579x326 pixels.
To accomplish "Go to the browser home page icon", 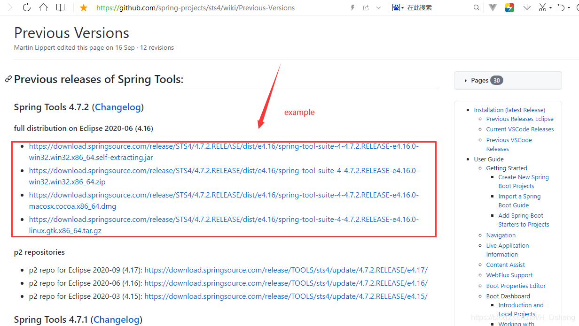I will point(43,8).
